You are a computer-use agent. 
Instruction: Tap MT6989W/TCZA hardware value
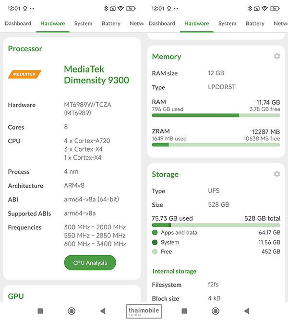88,108
